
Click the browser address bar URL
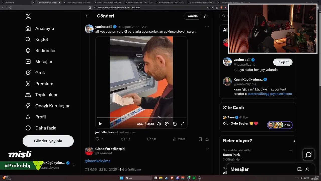pyautogui.click(x=118, y=8)
